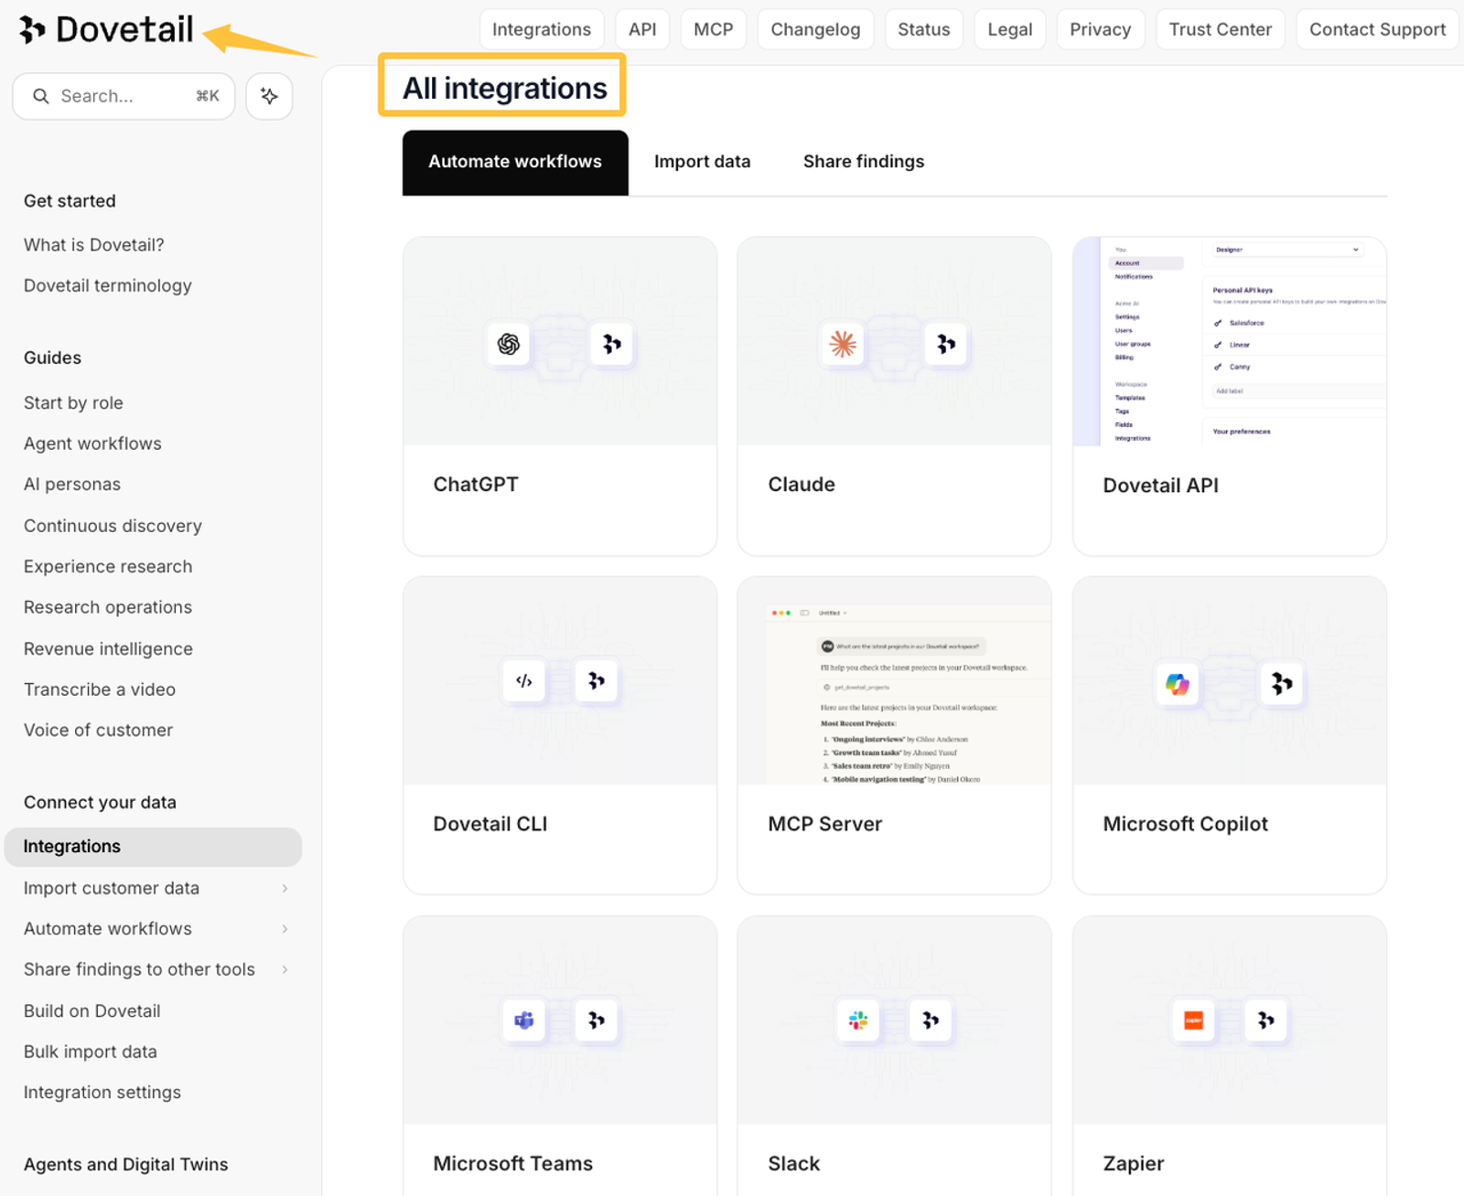Click the Microsoft Teams logo icon

[524, 1020]
